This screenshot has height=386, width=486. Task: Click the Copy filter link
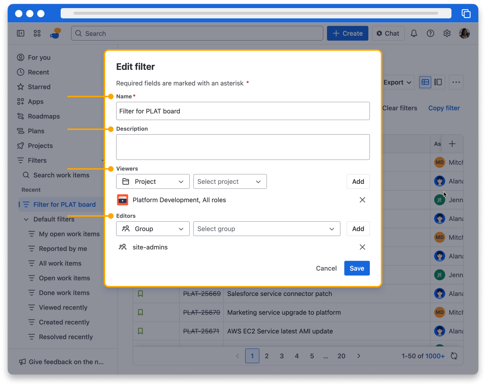pyautogui.click(x=444, y=108)
